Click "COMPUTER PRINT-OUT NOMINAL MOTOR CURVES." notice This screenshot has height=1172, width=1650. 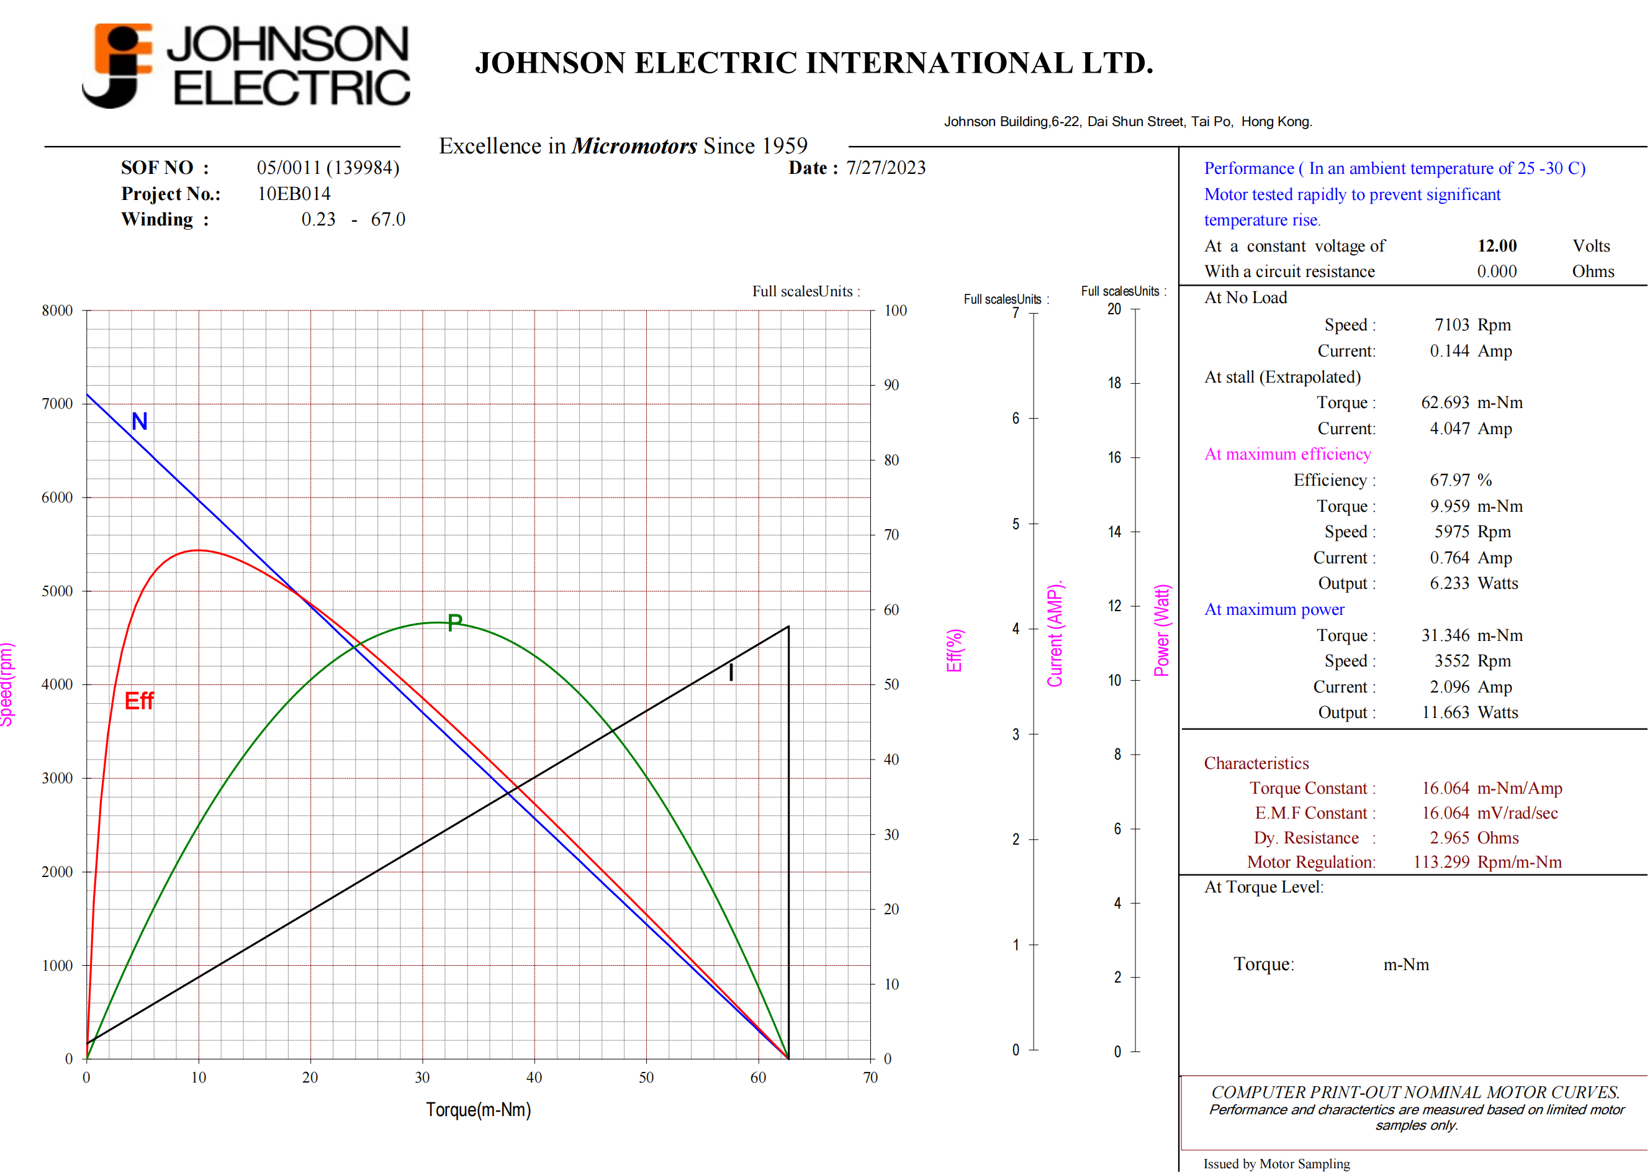[1415, 1093]
